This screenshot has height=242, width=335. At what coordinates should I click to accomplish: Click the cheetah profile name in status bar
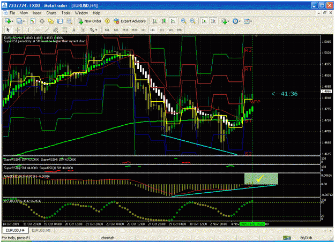point(108,238)
